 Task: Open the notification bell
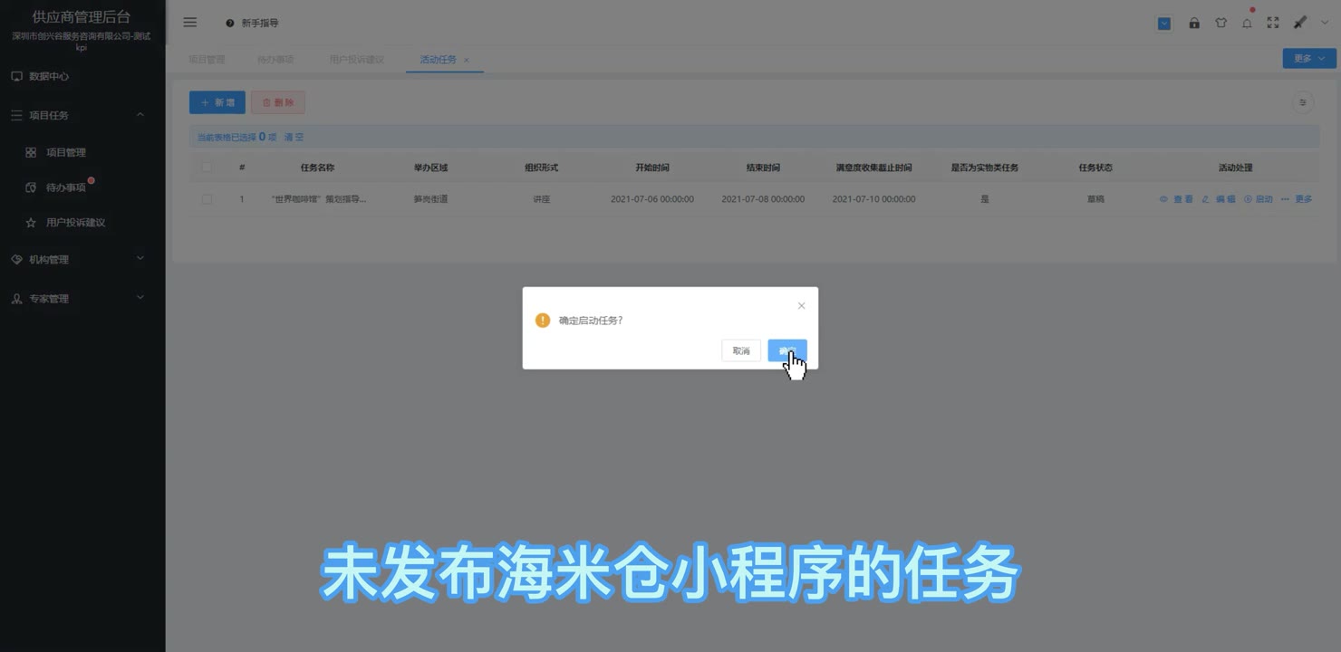[x=1247, y=24]
